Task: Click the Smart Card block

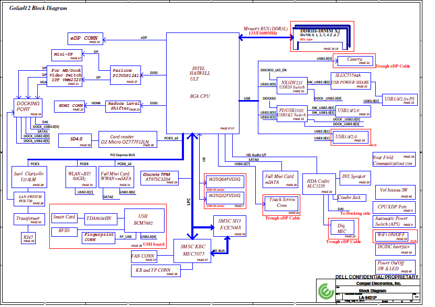Action: 64,218
